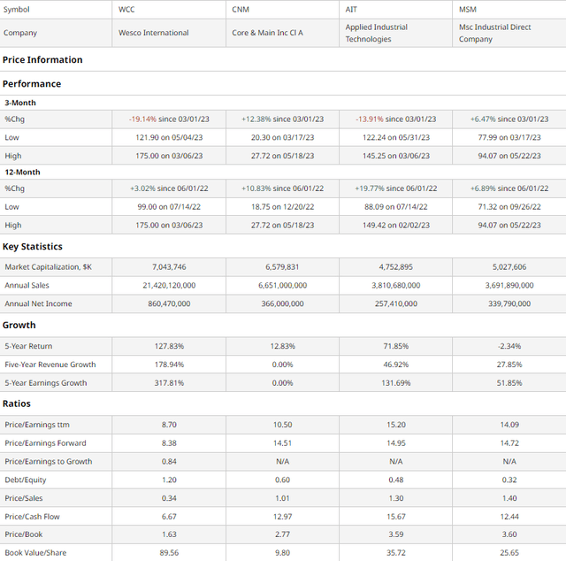The width and height of the screenshot is (566, 561).
Task: Click Market Capitalization, $K row label
Action: click(48, 267)
